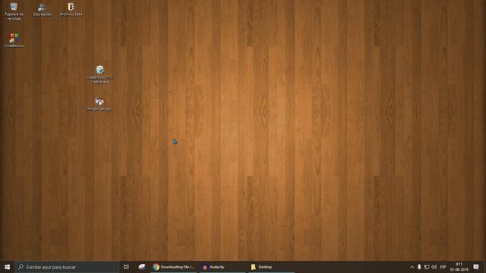Click the microphone tray icon
486x273 pixels.
[x=419, y=267]
